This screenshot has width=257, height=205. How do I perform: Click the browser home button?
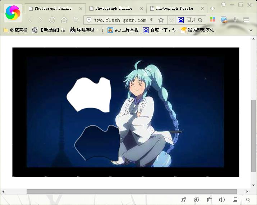64,20
